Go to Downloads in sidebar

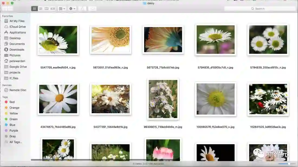pos(17,50)
